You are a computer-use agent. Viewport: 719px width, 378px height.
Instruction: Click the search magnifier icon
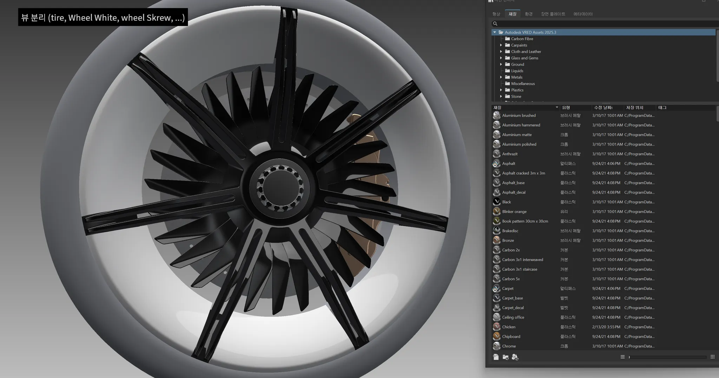pos(495,23)
